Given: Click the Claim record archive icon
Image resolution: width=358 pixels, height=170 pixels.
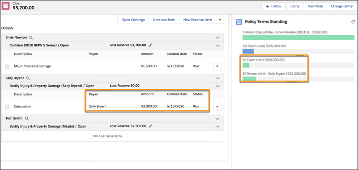Looking at the screenshot, I should click(x=6, y=6).
